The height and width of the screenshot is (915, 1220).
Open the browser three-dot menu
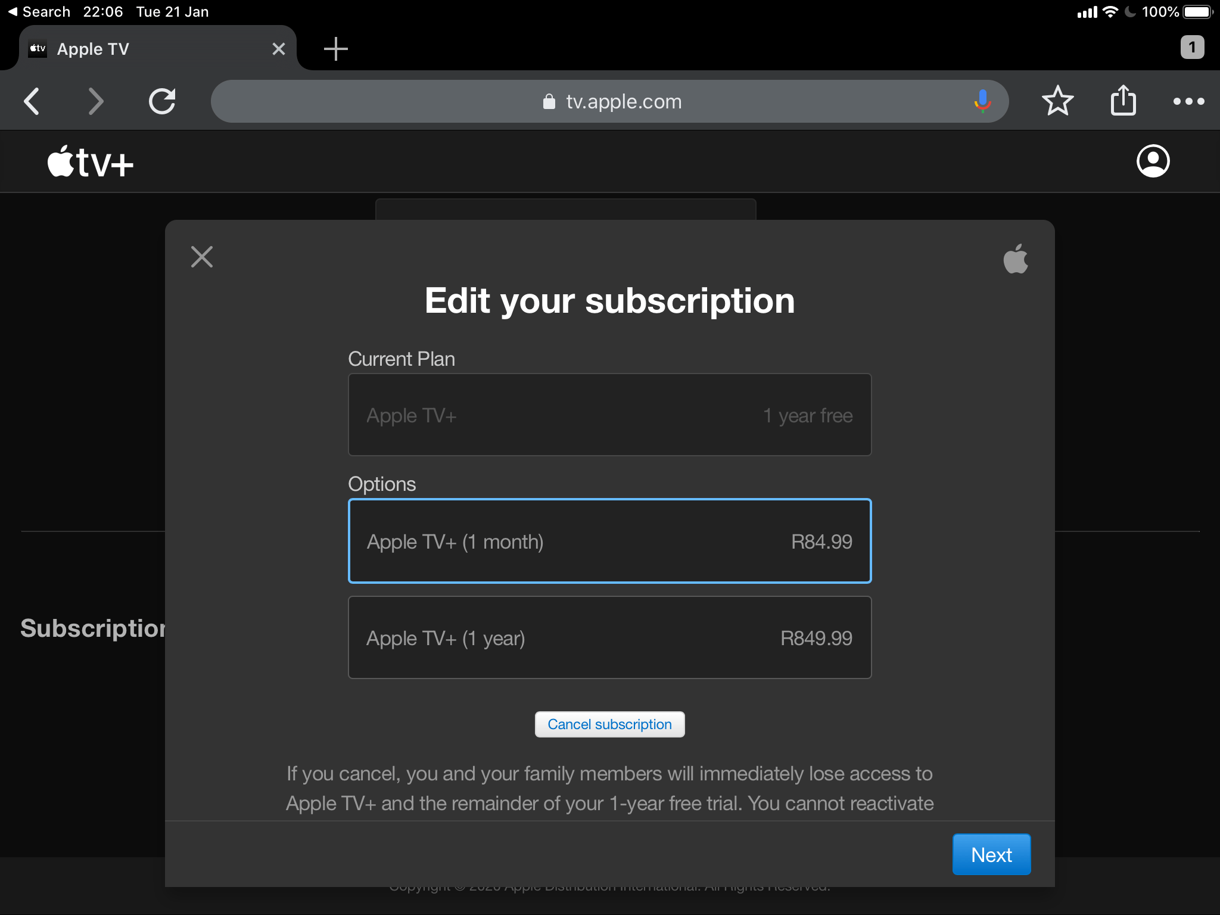pos(1188,101)
